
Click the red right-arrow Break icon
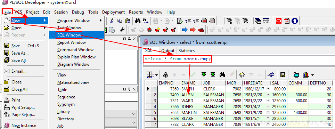(x=193, y=30)
